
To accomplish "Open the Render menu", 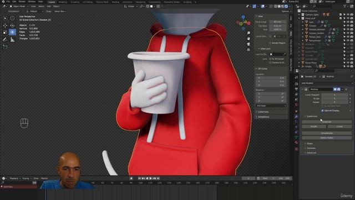I will [x=22, y=2].
